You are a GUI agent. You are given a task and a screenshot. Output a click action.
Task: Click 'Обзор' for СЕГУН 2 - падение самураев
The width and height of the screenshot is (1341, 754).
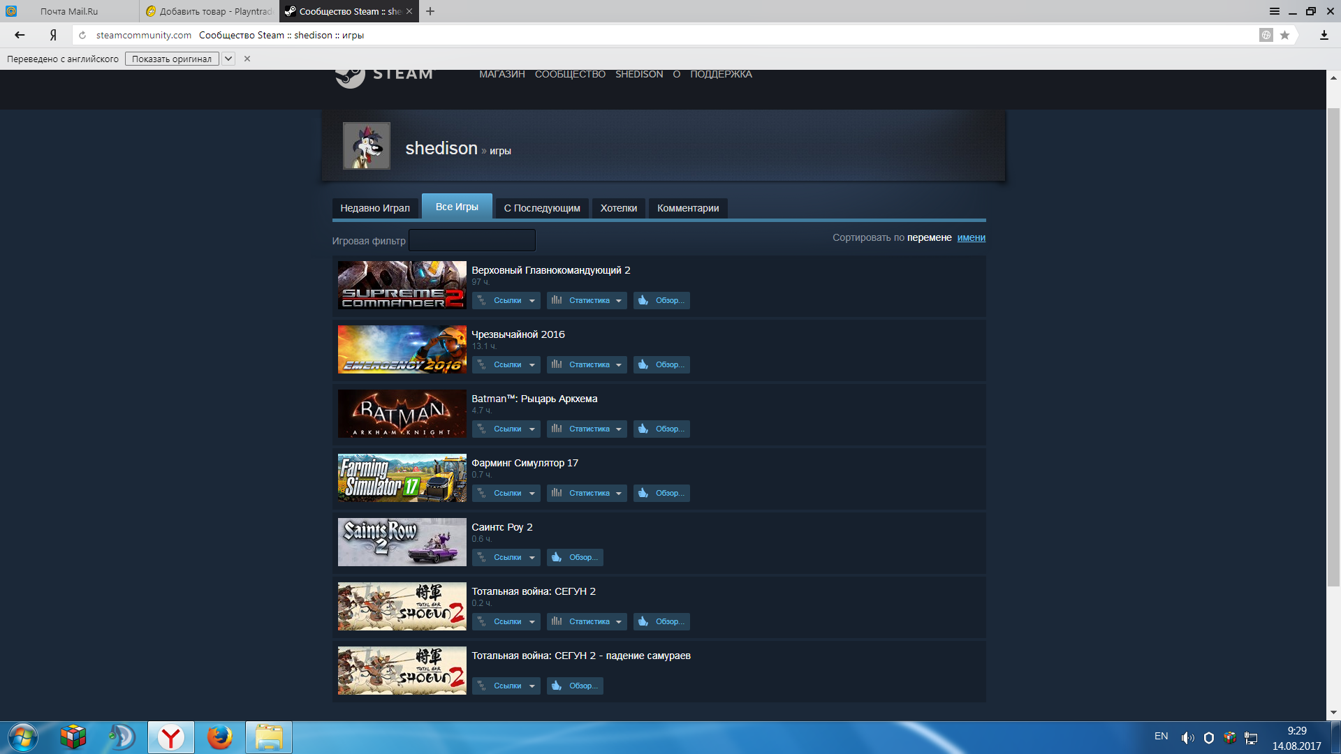click(575, 686)
